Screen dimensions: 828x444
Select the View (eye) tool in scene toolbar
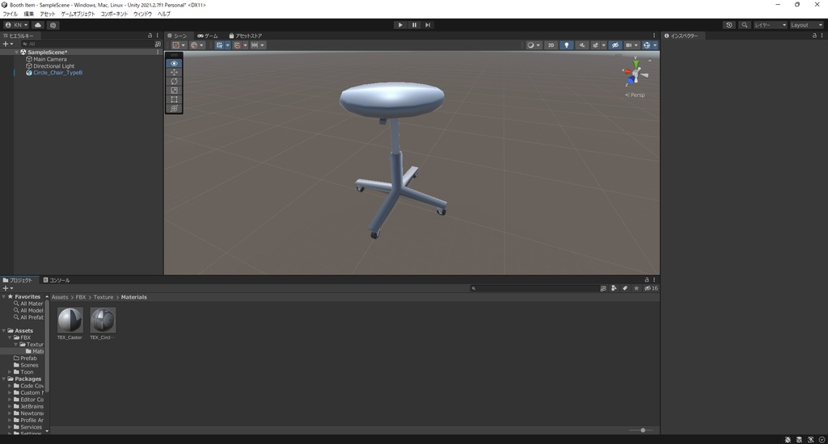click(x=174, y=63)
